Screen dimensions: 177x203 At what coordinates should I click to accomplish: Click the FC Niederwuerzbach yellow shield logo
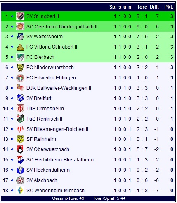point(20,68)
